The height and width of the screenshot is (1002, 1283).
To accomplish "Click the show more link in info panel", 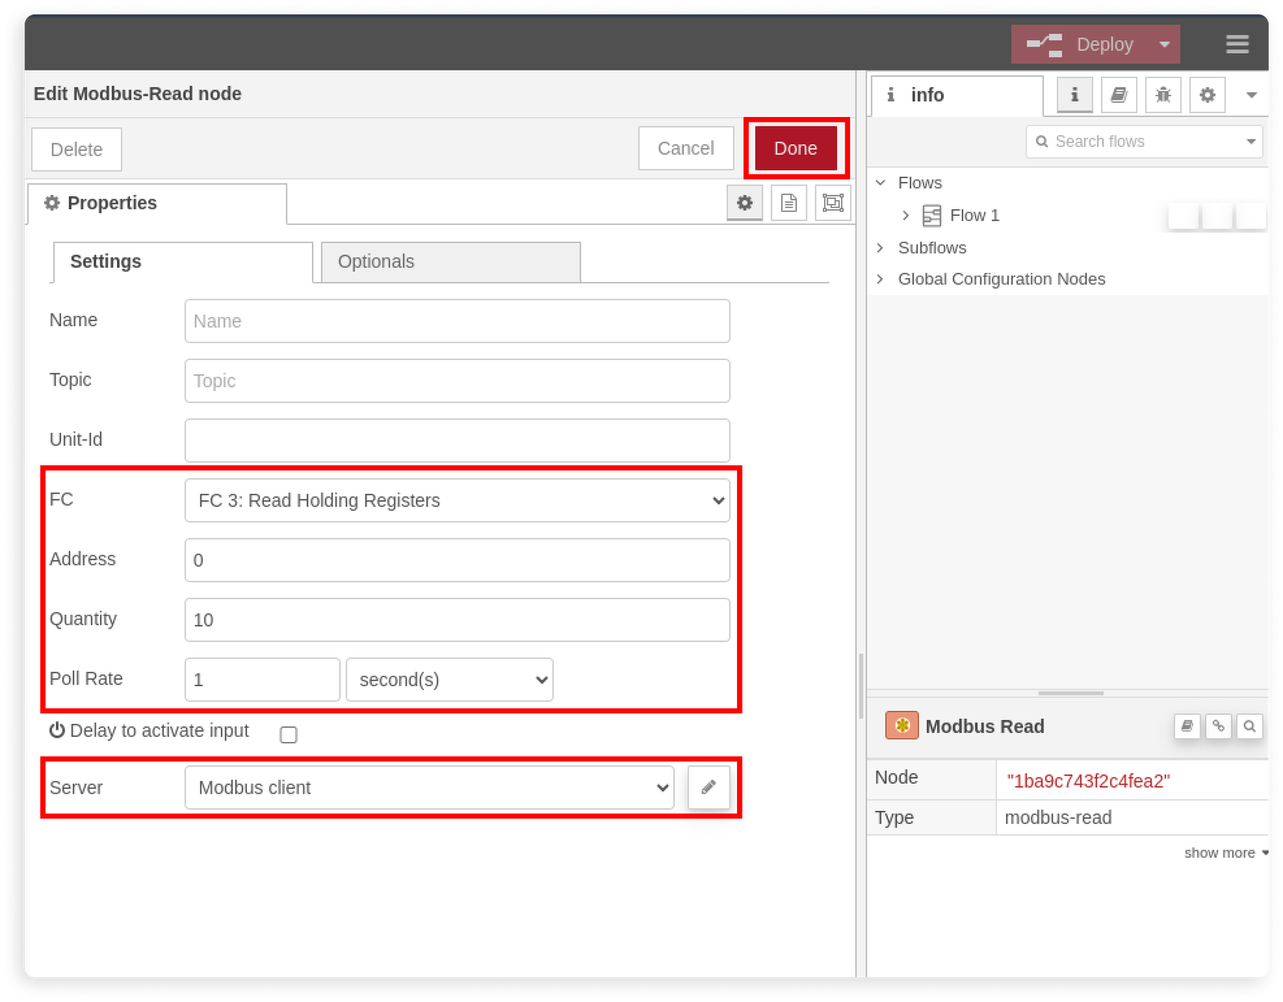I will (x=1219, y=852).
